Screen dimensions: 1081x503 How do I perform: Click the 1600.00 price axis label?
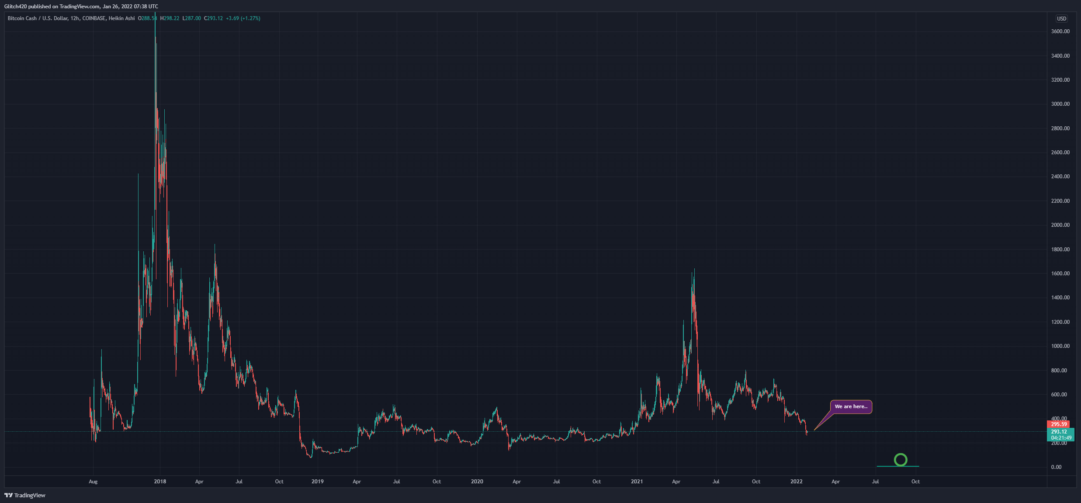point(1060,274)
